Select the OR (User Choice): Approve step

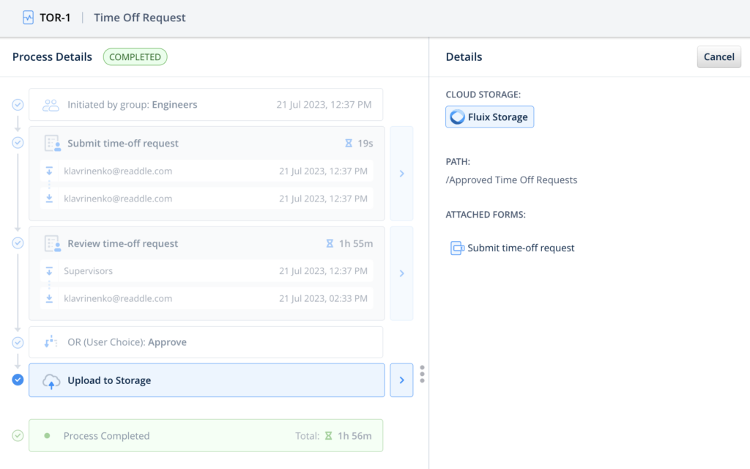(x=205, y=342)
